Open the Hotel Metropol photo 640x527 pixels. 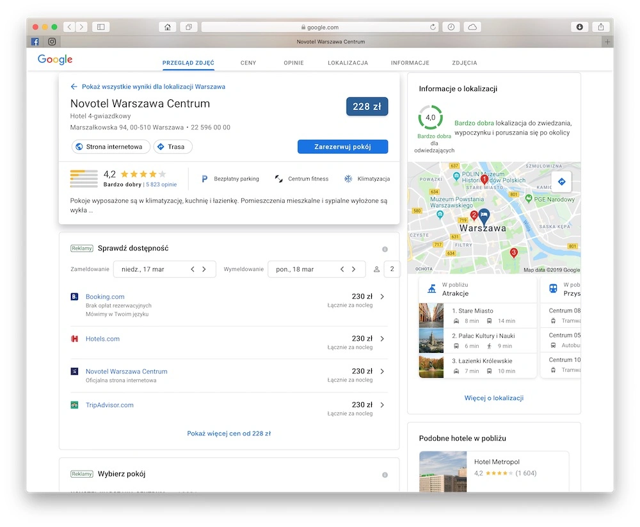pyautogui.click(x=443, y=471)
